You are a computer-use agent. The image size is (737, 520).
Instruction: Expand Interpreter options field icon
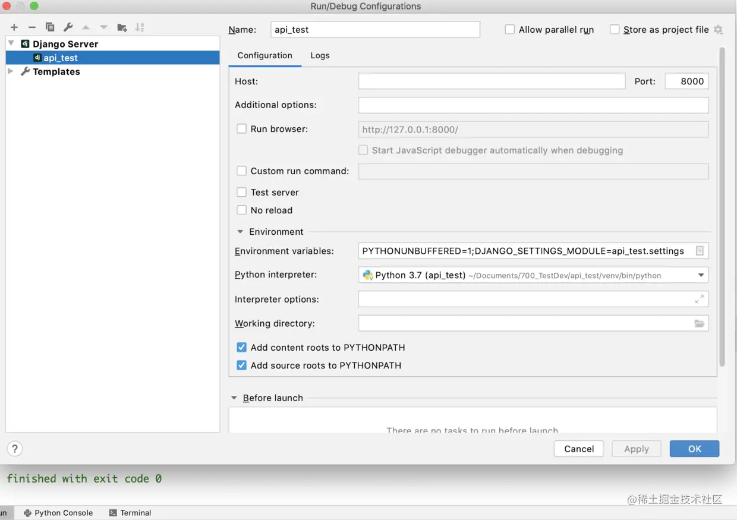pos(700,300)
